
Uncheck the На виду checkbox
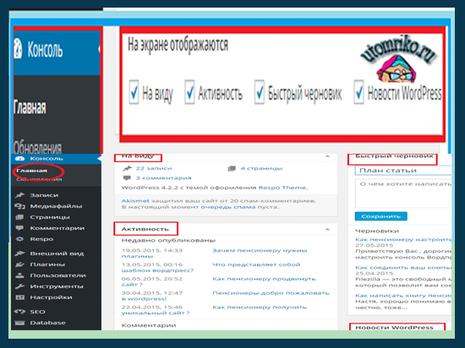pyautogui.click(x=134, y=92)
